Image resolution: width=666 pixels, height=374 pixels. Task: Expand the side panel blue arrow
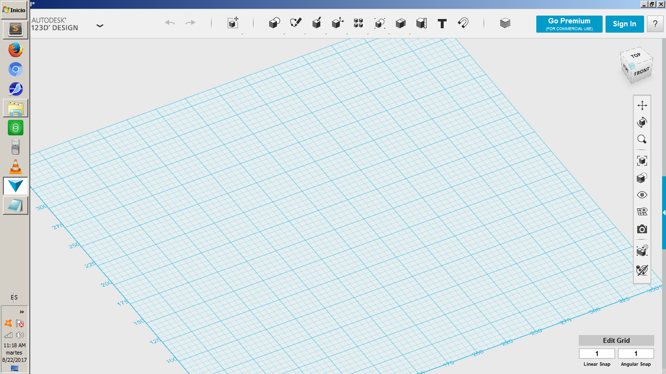(664, 213)
